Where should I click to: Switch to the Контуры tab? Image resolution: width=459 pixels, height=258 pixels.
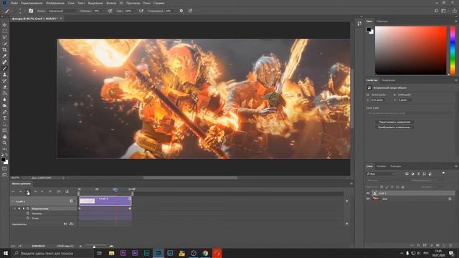coord(395,166)
